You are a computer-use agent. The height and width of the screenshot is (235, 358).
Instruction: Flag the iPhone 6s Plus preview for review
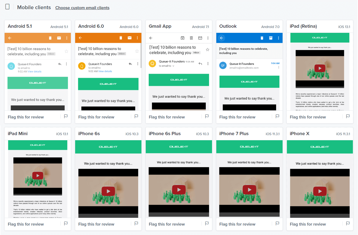(207, 223)
